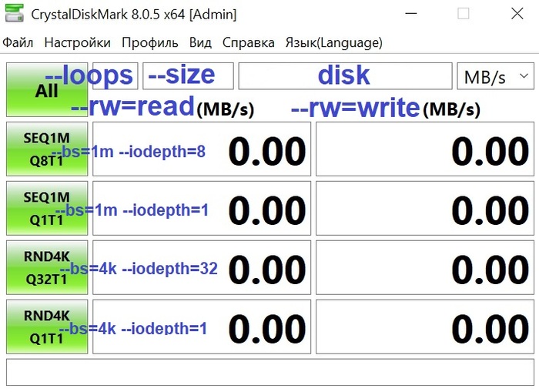Open the Настройки menu
The height and width of the screenshot is (392, 539).
pos(77,42)
